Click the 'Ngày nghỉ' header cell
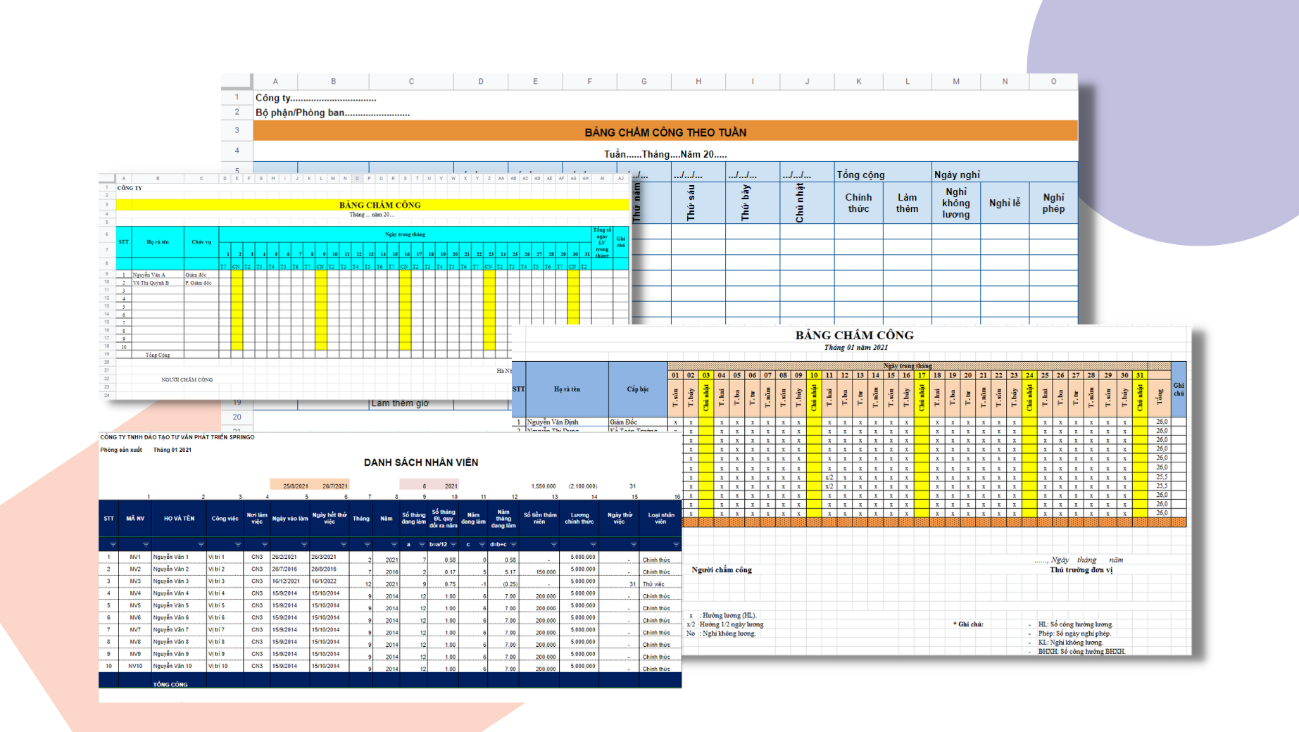The width and height of the screenshot is (1299, 732). (1005, 173)
